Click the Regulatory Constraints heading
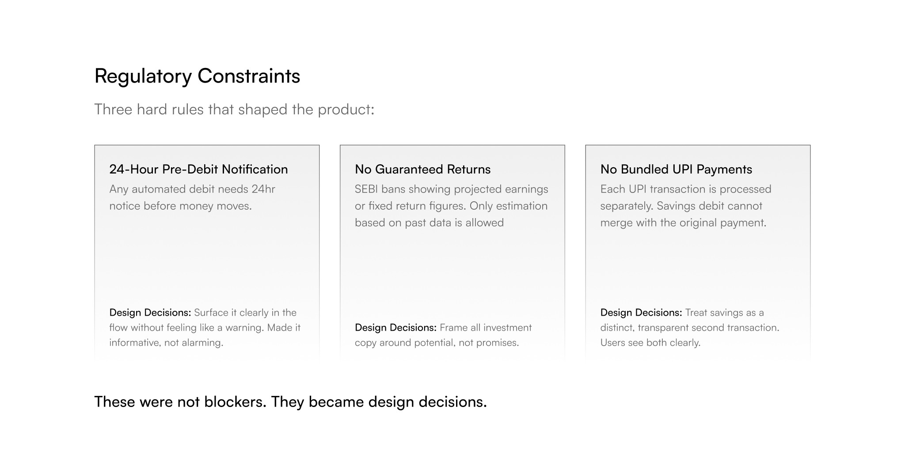 pyautogui.click(x=197, y=76)
